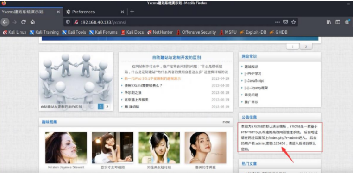Click the 热门文章 panel heading

coord(249,164)
